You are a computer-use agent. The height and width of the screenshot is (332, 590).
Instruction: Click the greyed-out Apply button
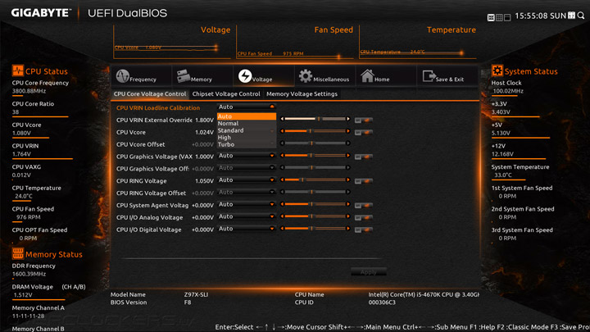[x=369, y=272]
